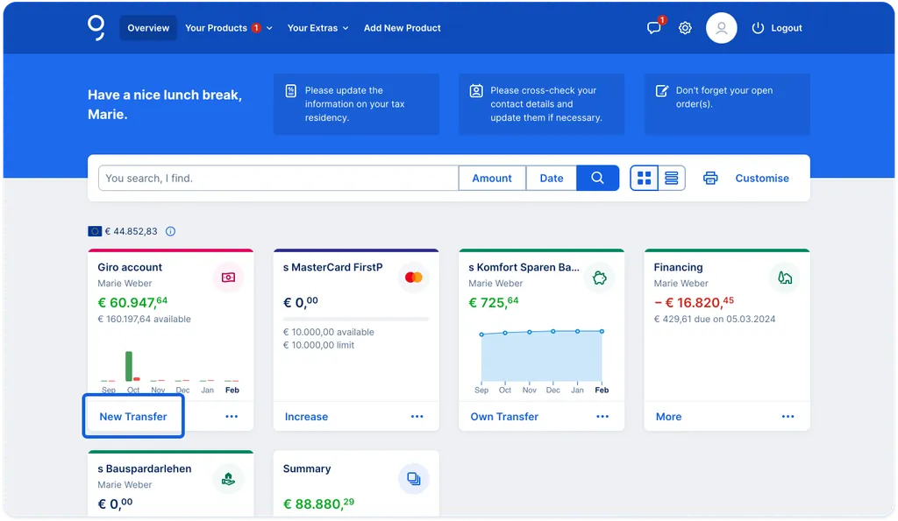Image resolution: width=898 pixels, height=521 pixels.
Task: Click the Giro account cash icon
Action: point(228,278)
